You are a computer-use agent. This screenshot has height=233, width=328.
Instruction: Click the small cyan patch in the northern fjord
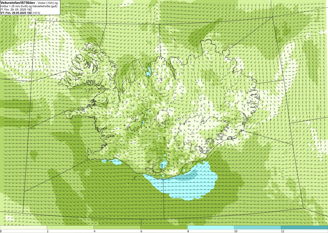pos(148,72)
